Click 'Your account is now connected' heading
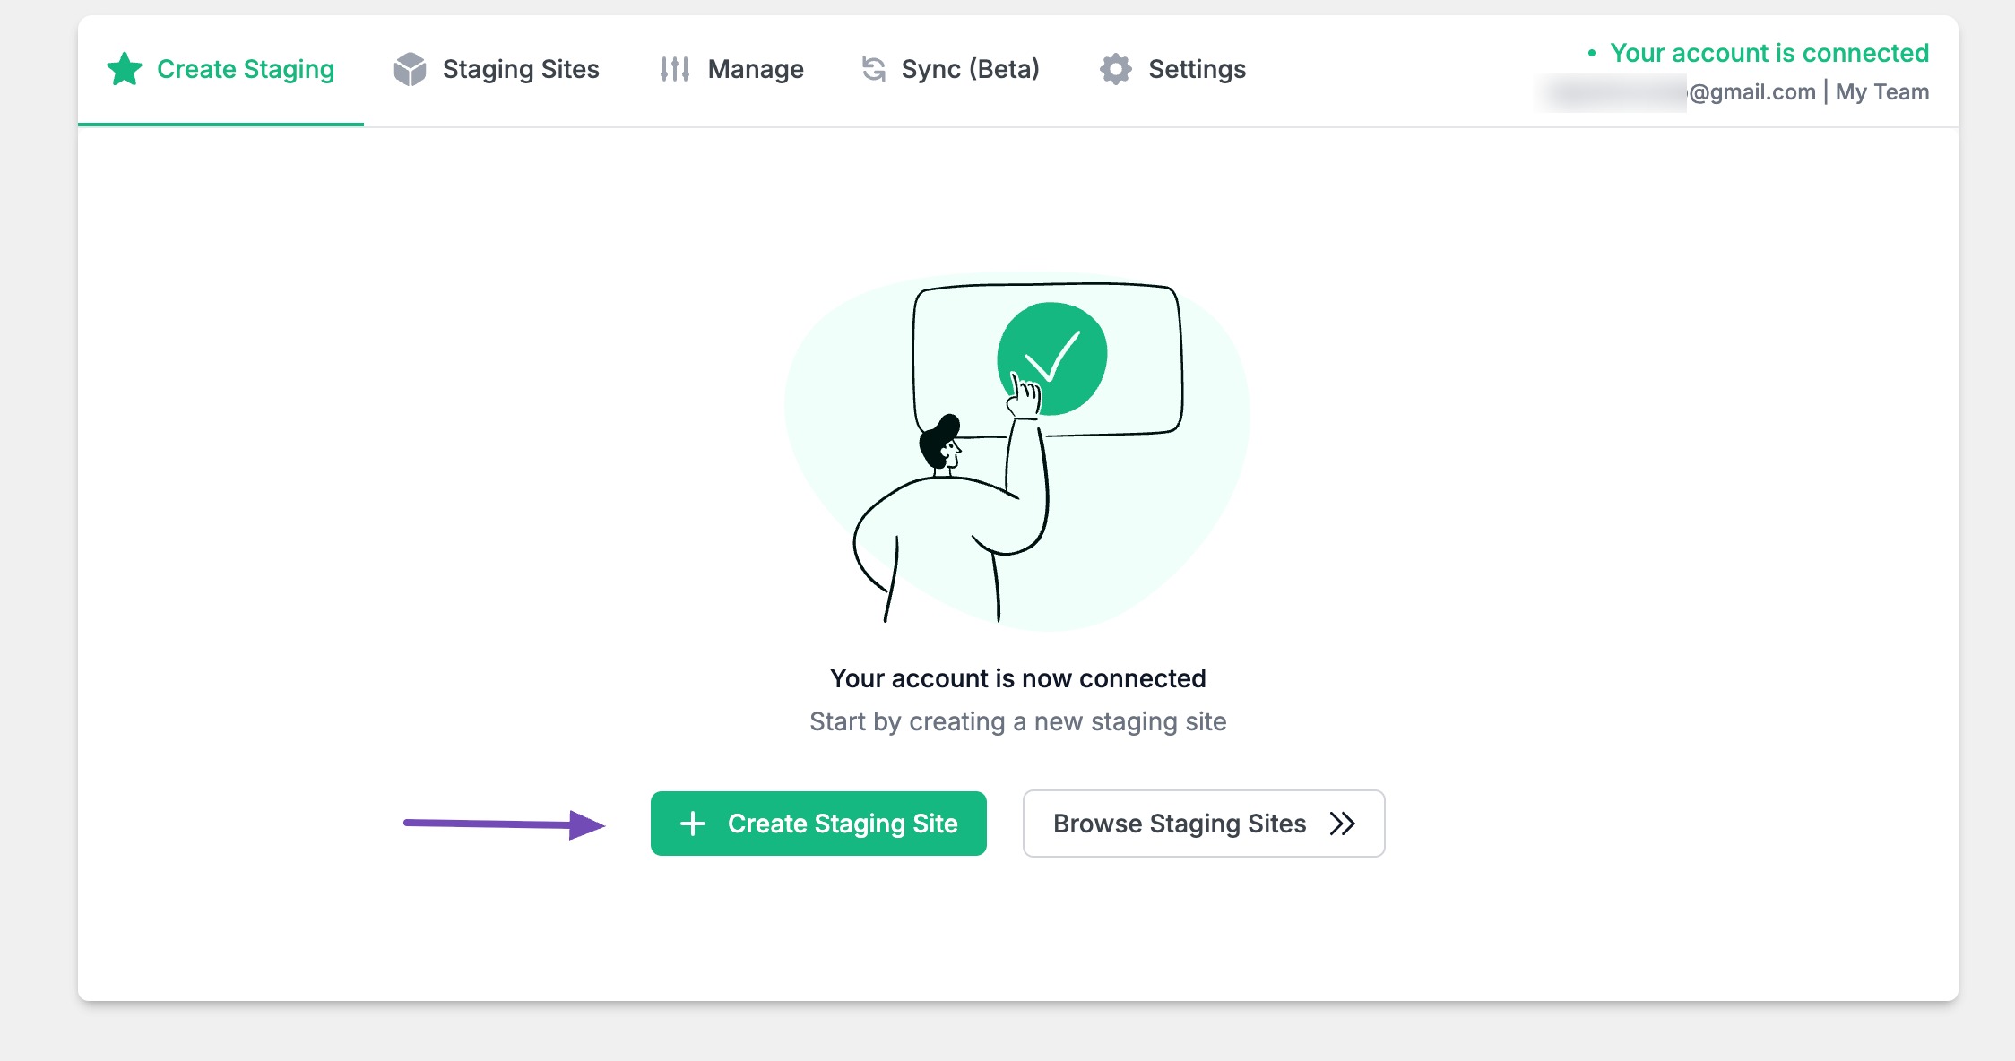This screenshot has width=2015, height=1061. tap(1017, 678)
